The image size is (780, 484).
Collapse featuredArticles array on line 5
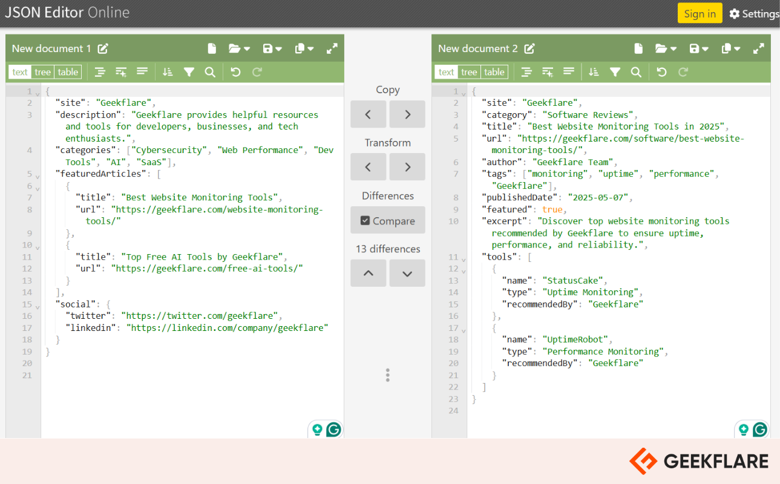pyautogui.click(x=38, y=176)
